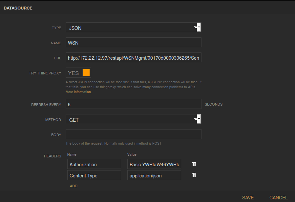Open the METHOD dropdown showing GET
The image size is (295, 202).
(x=131, y=120)
